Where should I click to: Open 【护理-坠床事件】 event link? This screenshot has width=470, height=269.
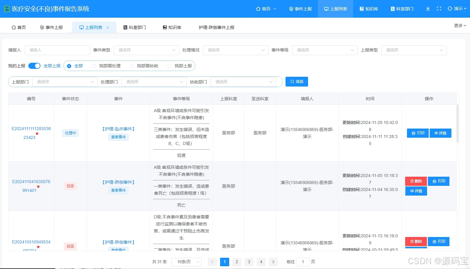(x=118, y=129)
